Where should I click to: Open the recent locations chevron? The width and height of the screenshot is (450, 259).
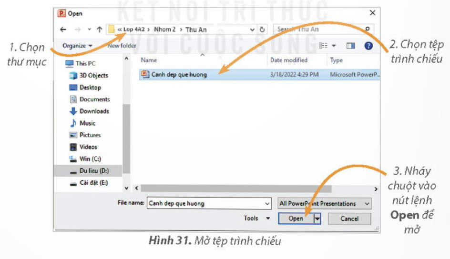89,29
